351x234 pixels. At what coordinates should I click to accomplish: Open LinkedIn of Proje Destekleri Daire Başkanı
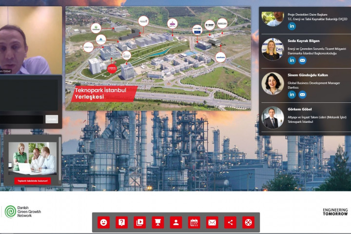(292, 26)
